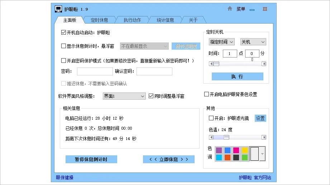Click left arrow of 色温 slider
This screenshot has width=330, height=185.
pos(211,137)
